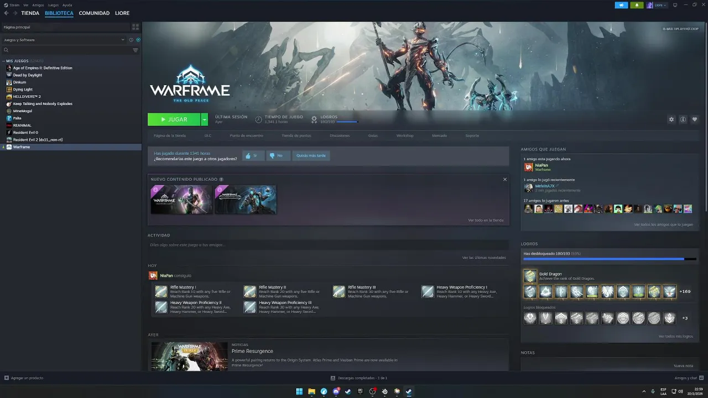The image size is (708, 398).
Task: Recommend the game with thumbs up Sí
Action: (252, 156)
